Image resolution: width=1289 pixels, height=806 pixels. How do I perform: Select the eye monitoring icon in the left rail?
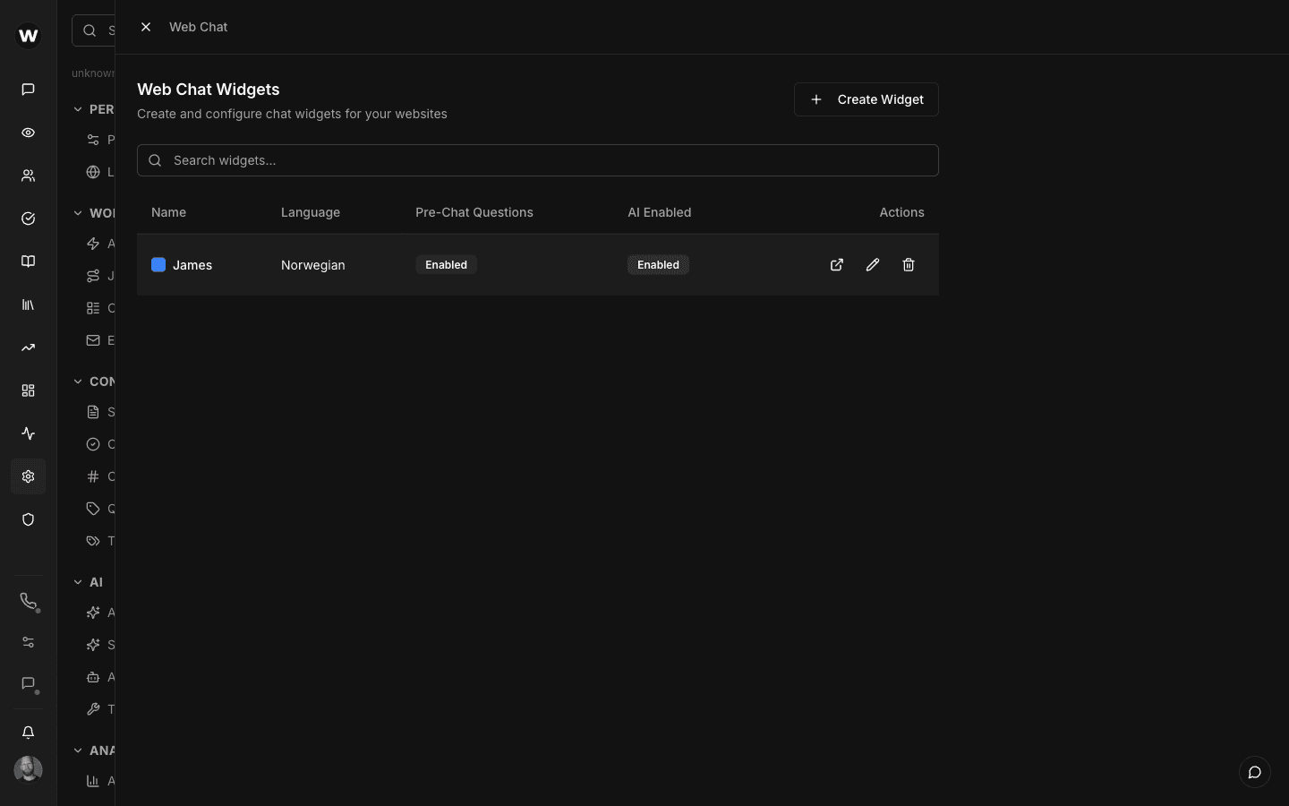[28, 133]
